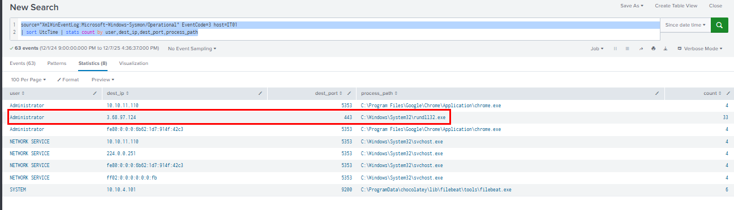Open the Preview dropdown
Image resolution: width=734 pixels, height=210 pixels.
tap(103, 80)
